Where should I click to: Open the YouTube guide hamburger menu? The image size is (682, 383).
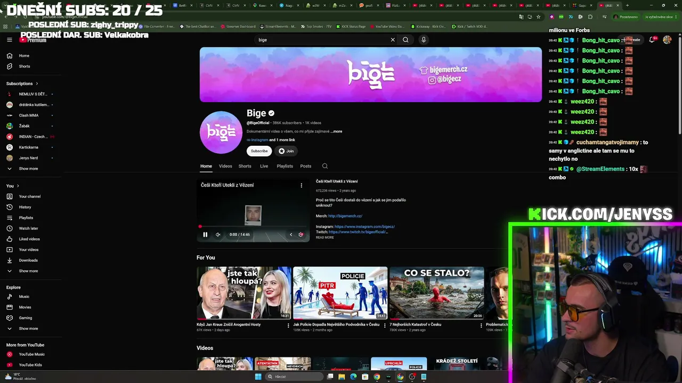(10, 40)
